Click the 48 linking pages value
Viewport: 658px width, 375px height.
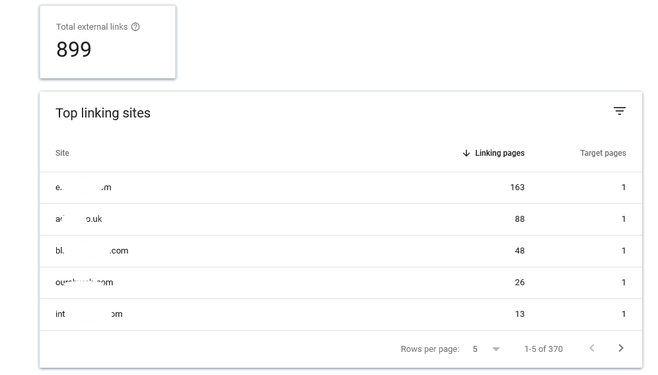click(519, 251)
